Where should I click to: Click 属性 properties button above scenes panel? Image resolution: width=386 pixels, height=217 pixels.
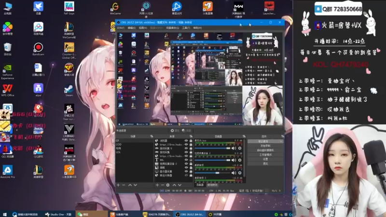[x=175, y=131]
